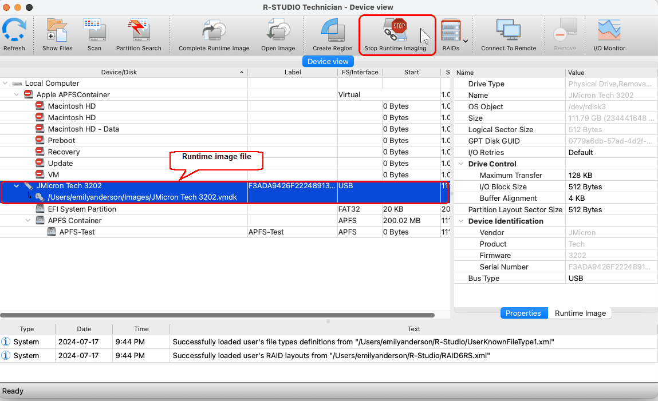Image resolution: width=658 pixels, height=401 pixels.
Task: Open Show Files from the toolbar
Action: (x=57, y=30)
